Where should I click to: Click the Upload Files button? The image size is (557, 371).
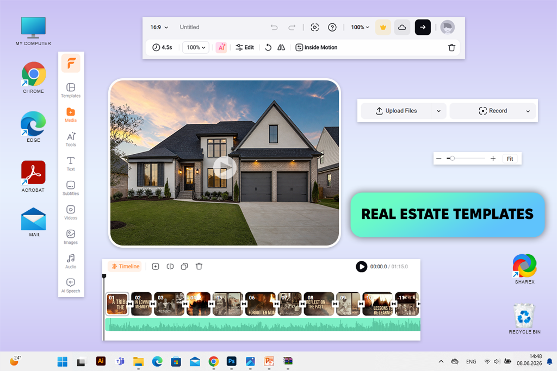pos(396,111)
